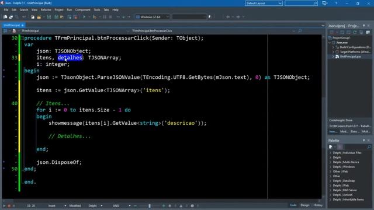
Task: Select the Json.exe project node
Action: pyautogui.click(x=341, y=43)
